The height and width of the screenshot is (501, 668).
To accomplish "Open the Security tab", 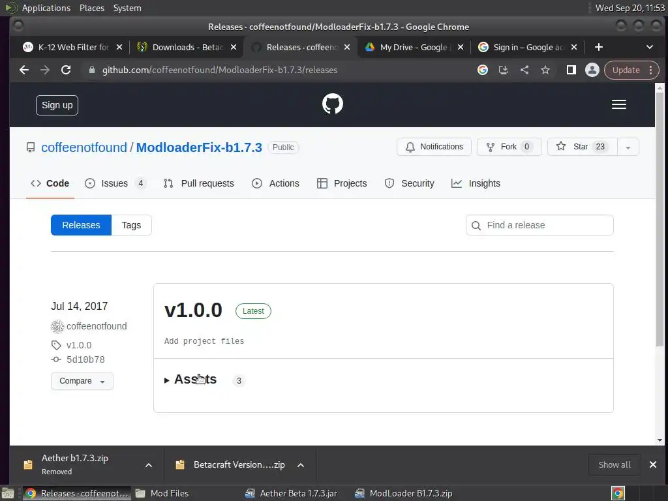I will coord(409,183).
